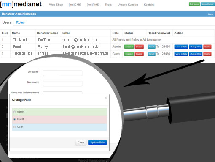
Task: Click the Change Role dialog title
Action: point(21,100)
